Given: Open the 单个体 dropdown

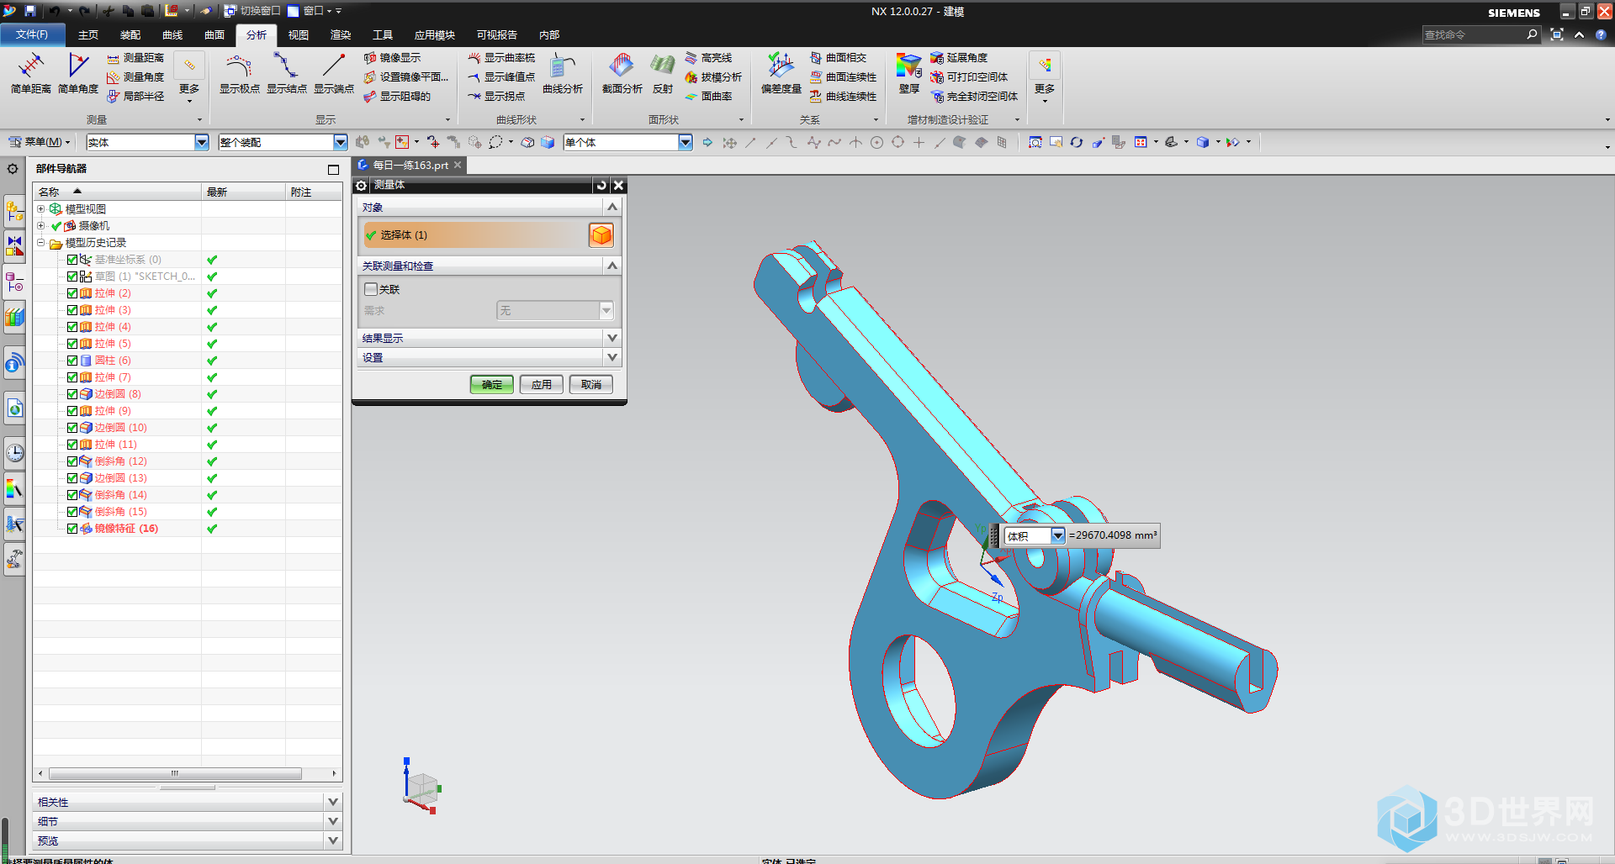Looking at the screenshot, I should [x=685, y=143].
